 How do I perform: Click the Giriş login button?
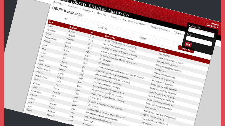click(x=188, y=44)
